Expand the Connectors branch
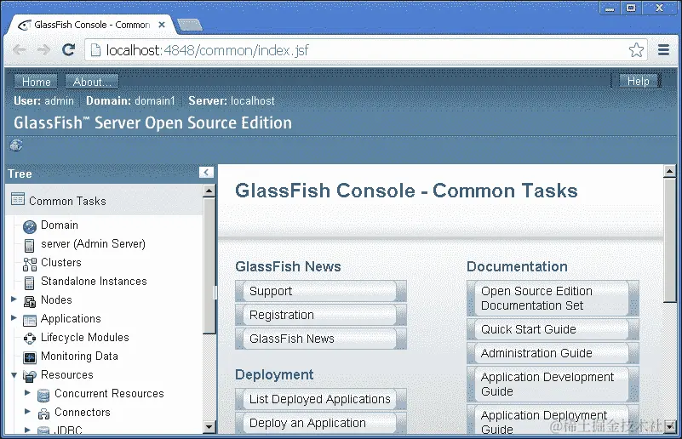 27,411
